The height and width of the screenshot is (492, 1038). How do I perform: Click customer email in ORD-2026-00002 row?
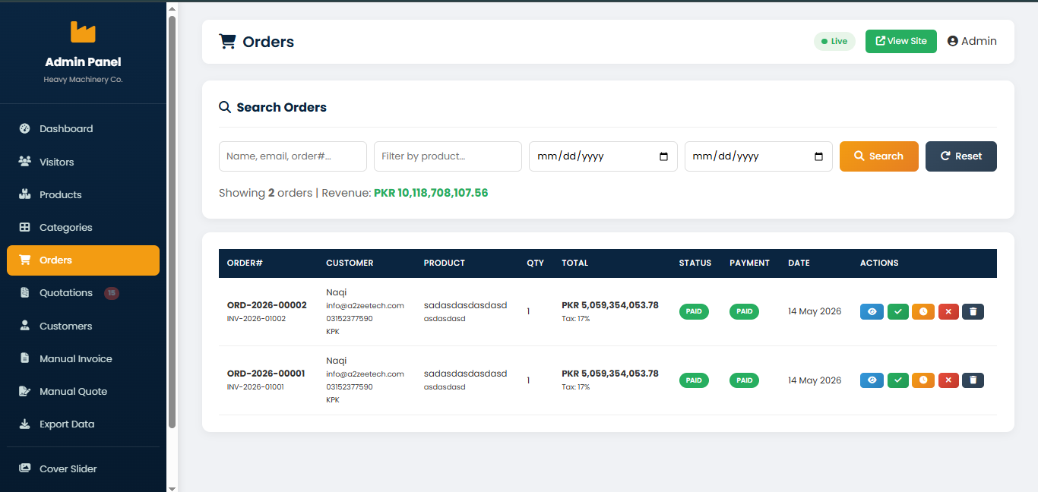[x=365, y=306]
